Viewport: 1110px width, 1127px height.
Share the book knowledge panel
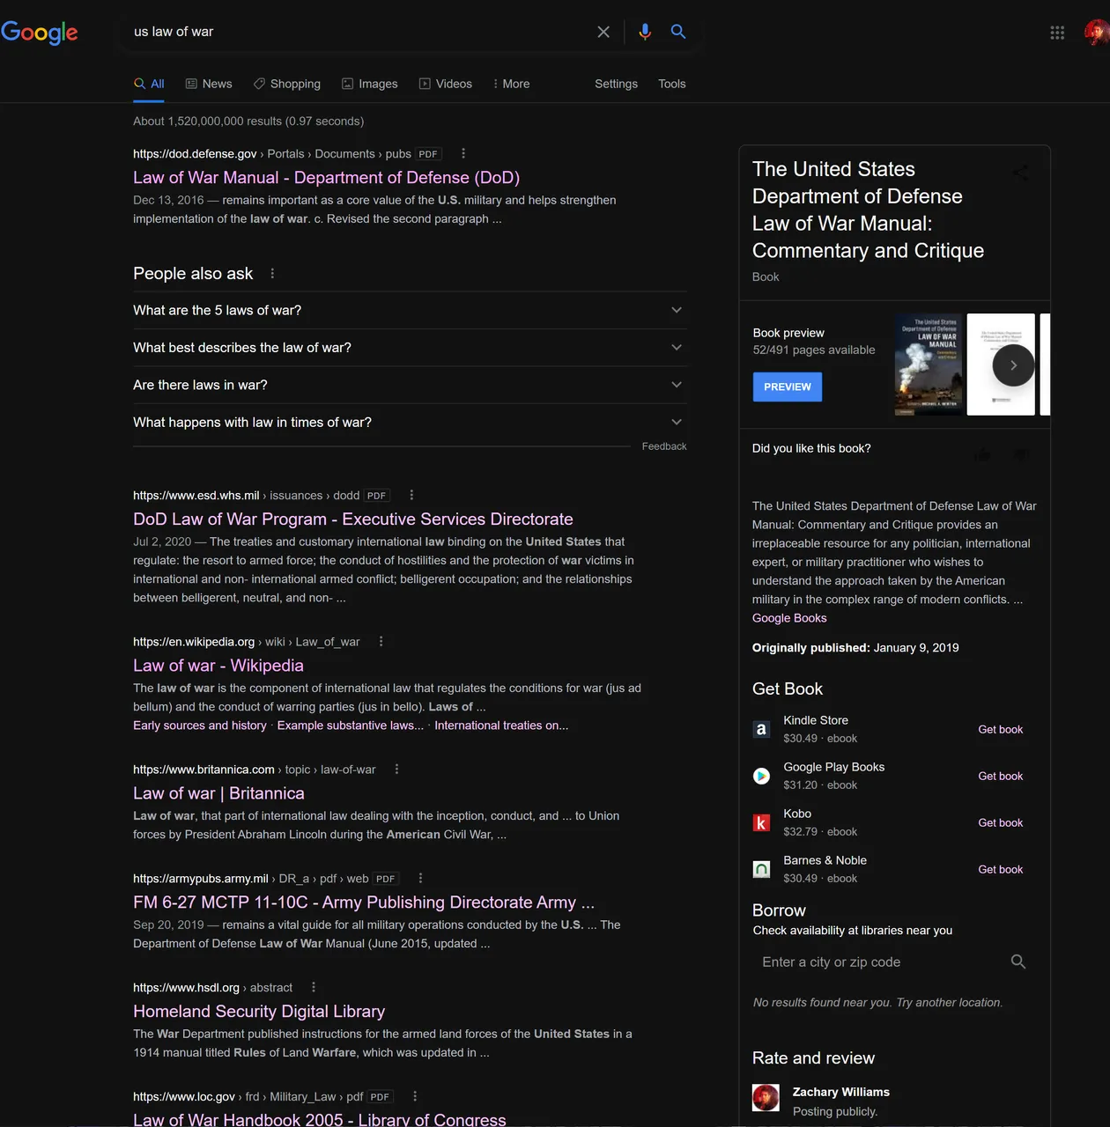[x=1020, y=173]
